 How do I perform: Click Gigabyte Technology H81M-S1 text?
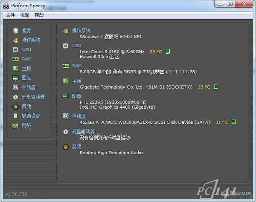click(136, 87)
